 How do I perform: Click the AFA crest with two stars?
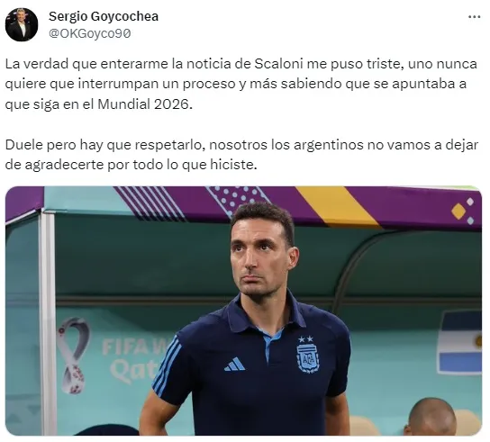[308, 355]
